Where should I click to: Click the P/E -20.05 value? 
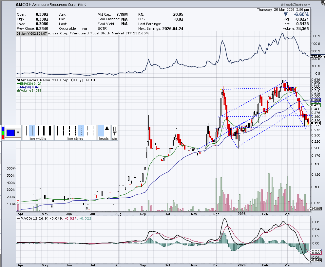[178, 14]
